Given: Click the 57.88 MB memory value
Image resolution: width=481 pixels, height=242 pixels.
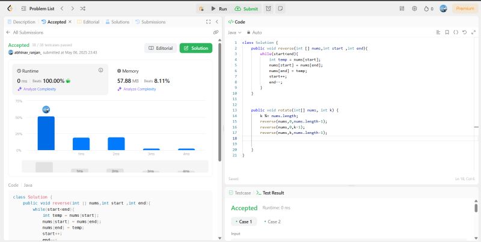Looking at the screenshot, I should coord(128,81).
